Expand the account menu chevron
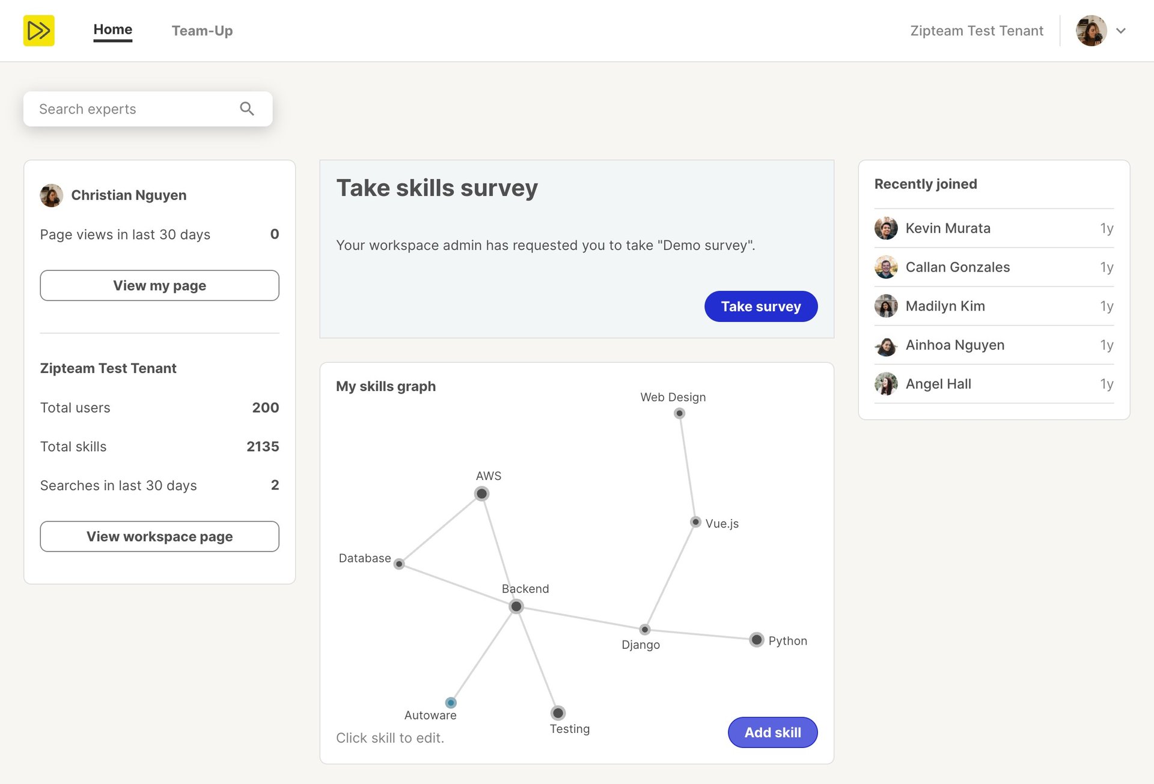Image resolution: width=1154 pixels, height=784 pixels. tap(1121, 31)
